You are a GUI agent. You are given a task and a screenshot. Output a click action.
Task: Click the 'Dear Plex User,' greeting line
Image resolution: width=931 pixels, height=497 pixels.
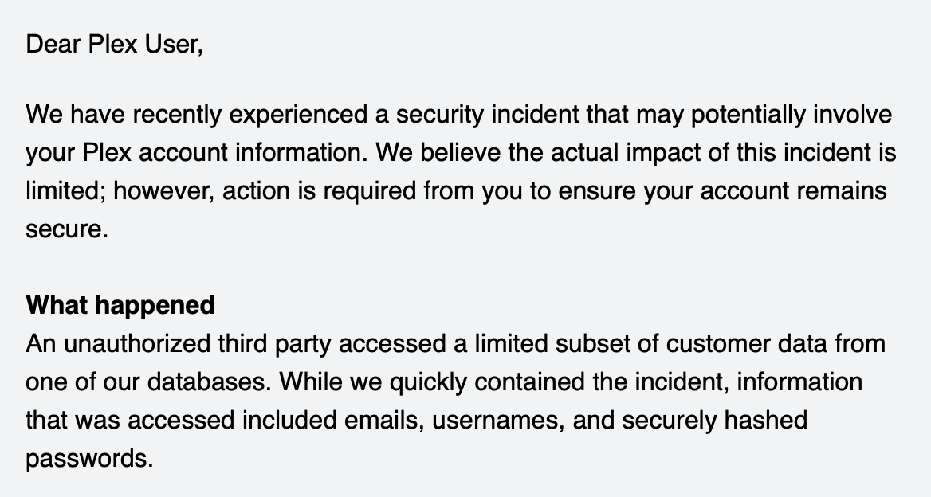tap(114, 45)
